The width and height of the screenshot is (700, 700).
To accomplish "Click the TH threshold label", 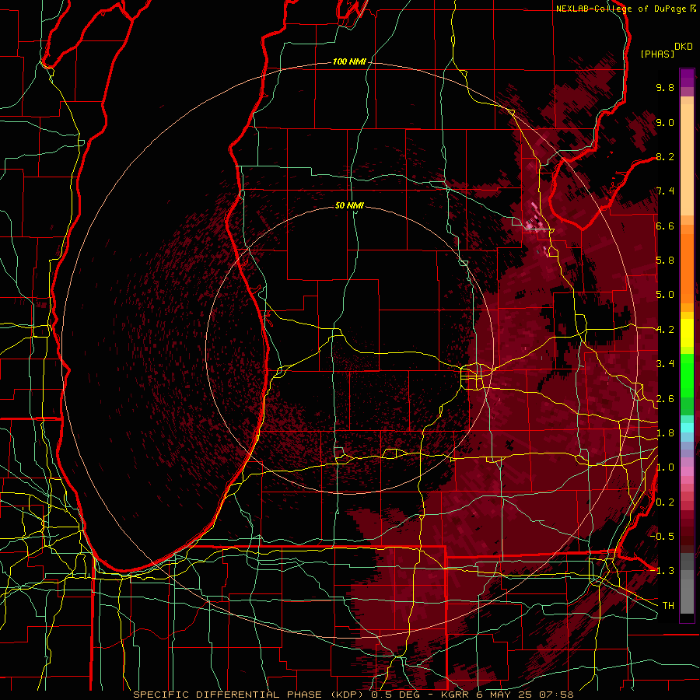I will [x=668, y=606].
